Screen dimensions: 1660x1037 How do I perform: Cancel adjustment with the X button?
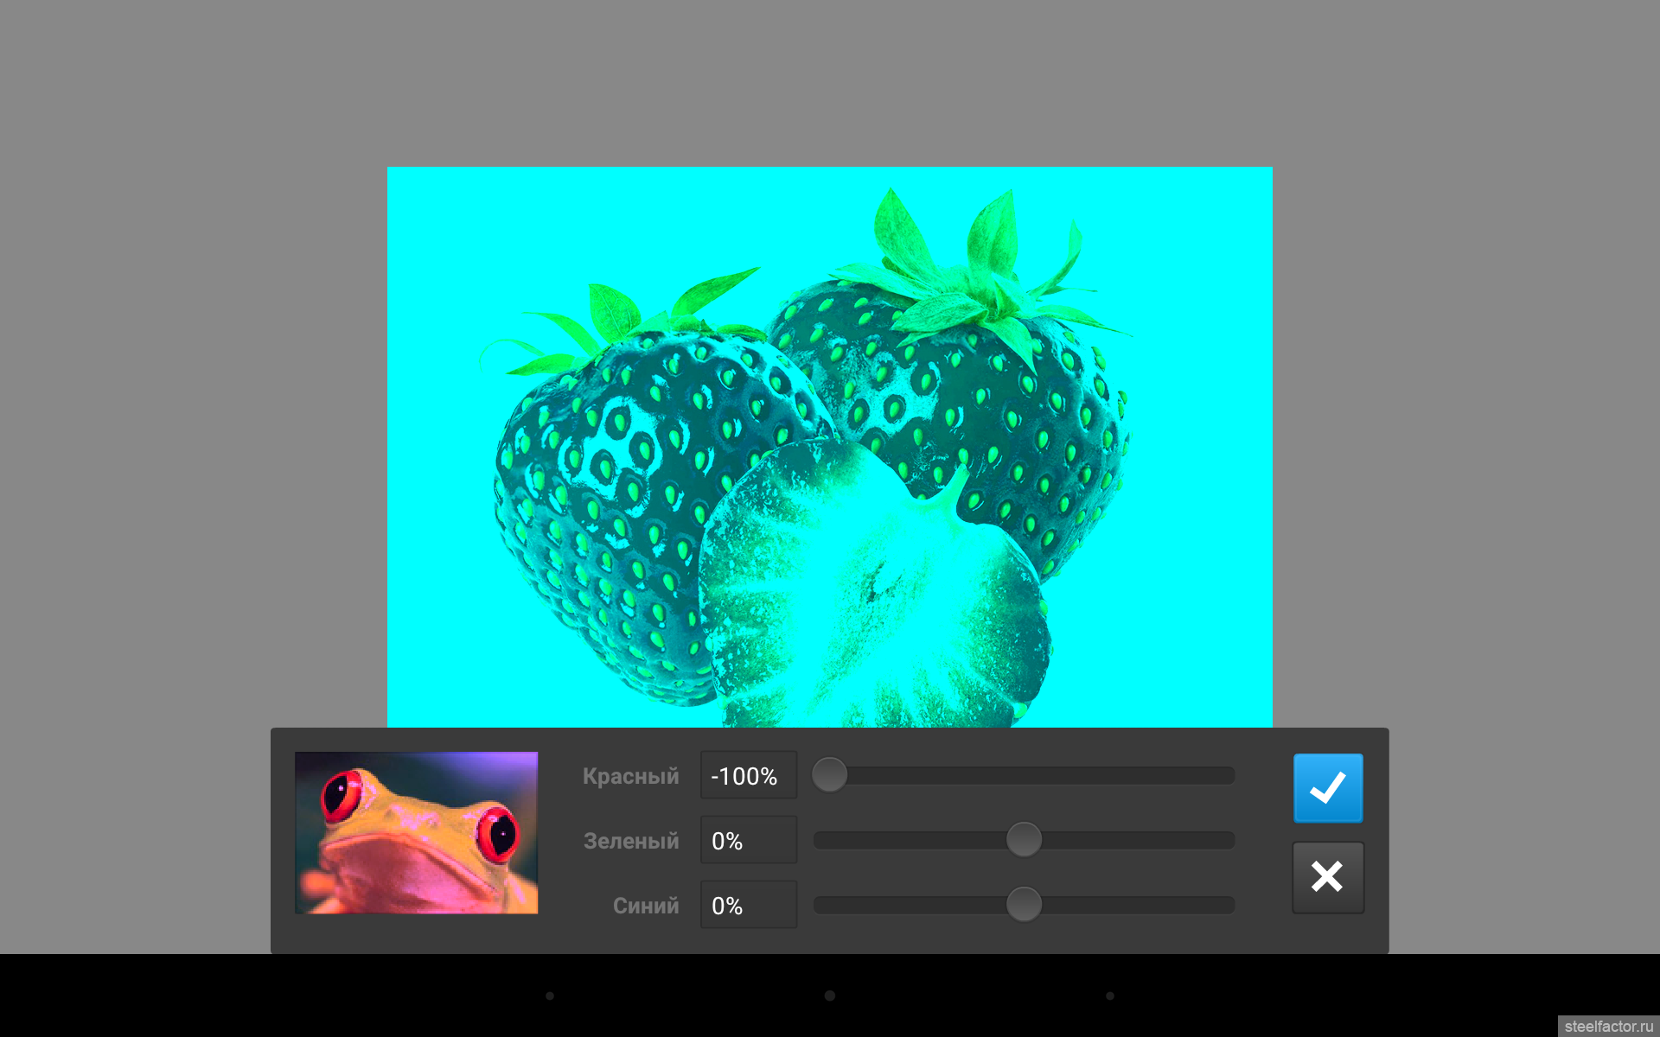(1328, 877)
